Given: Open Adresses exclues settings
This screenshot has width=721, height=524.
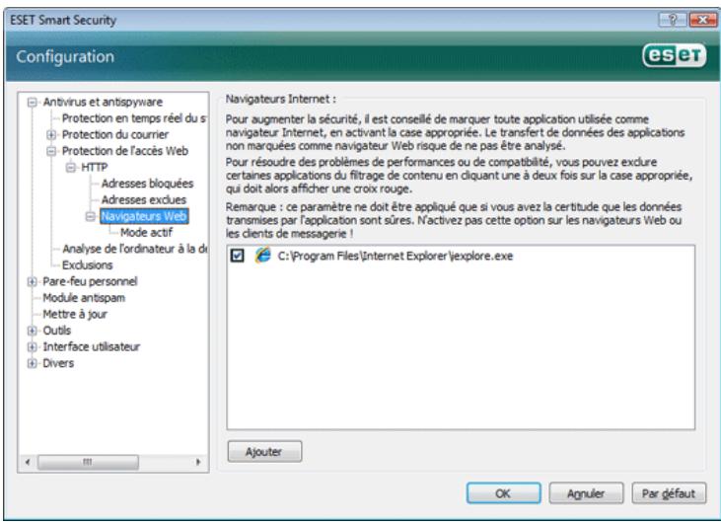Looking at the screenshot, I should 143,200.
